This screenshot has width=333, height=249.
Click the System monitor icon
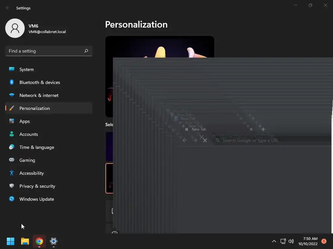point(12,69)
